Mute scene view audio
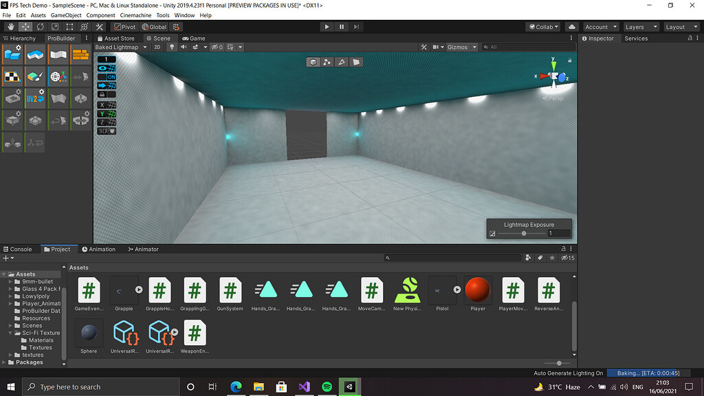 [x=184, y=47]
